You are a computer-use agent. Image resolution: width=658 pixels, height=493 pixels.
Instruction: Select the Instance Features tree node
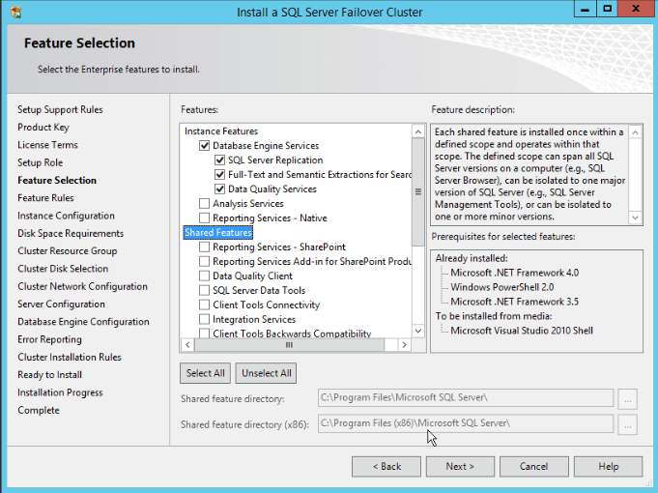point(221,131)
